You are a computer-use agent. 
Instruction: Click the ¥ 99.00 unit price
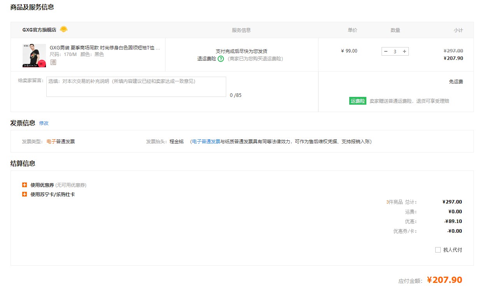click(349, 51)
